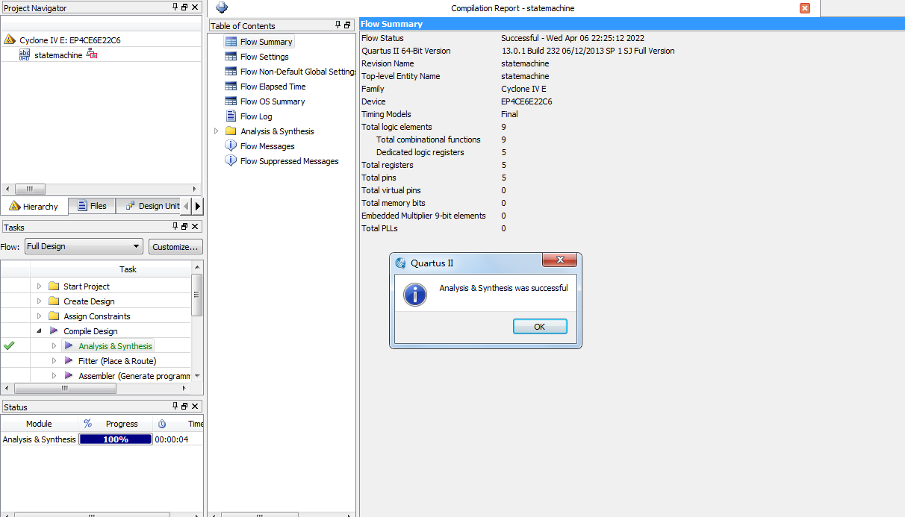
Task: Click the Compile Design play icon
Action: [54, 331]
